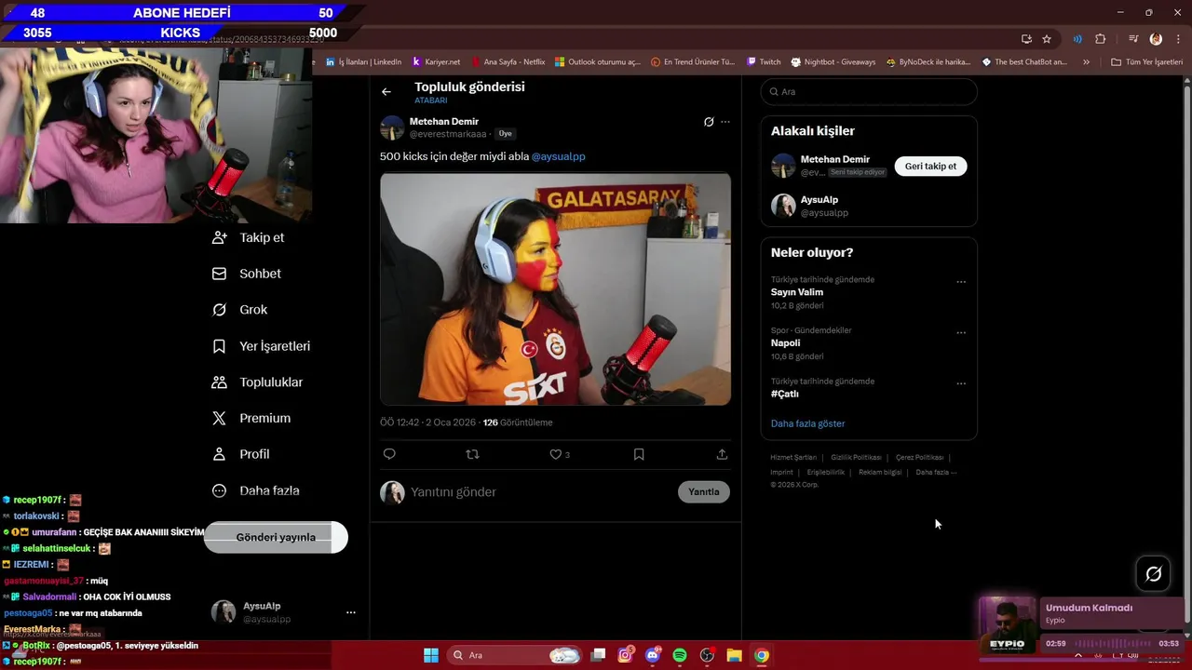This screenshot has width=1192, height=670.
Task: Open Erişilebilirlik footer link
Action: 826,472
